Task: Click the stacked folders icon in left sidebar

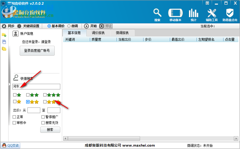Action: click(x=4, y=49)
